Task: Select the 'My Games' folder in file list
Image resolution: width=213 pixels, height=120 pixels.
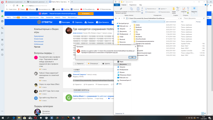Action: [x=139, y=37]
